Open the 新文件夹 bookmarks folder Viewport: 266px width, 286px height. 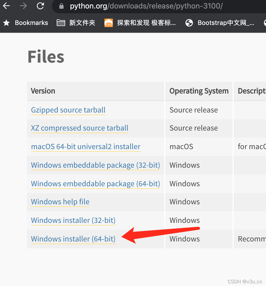(x=76, y=23)
